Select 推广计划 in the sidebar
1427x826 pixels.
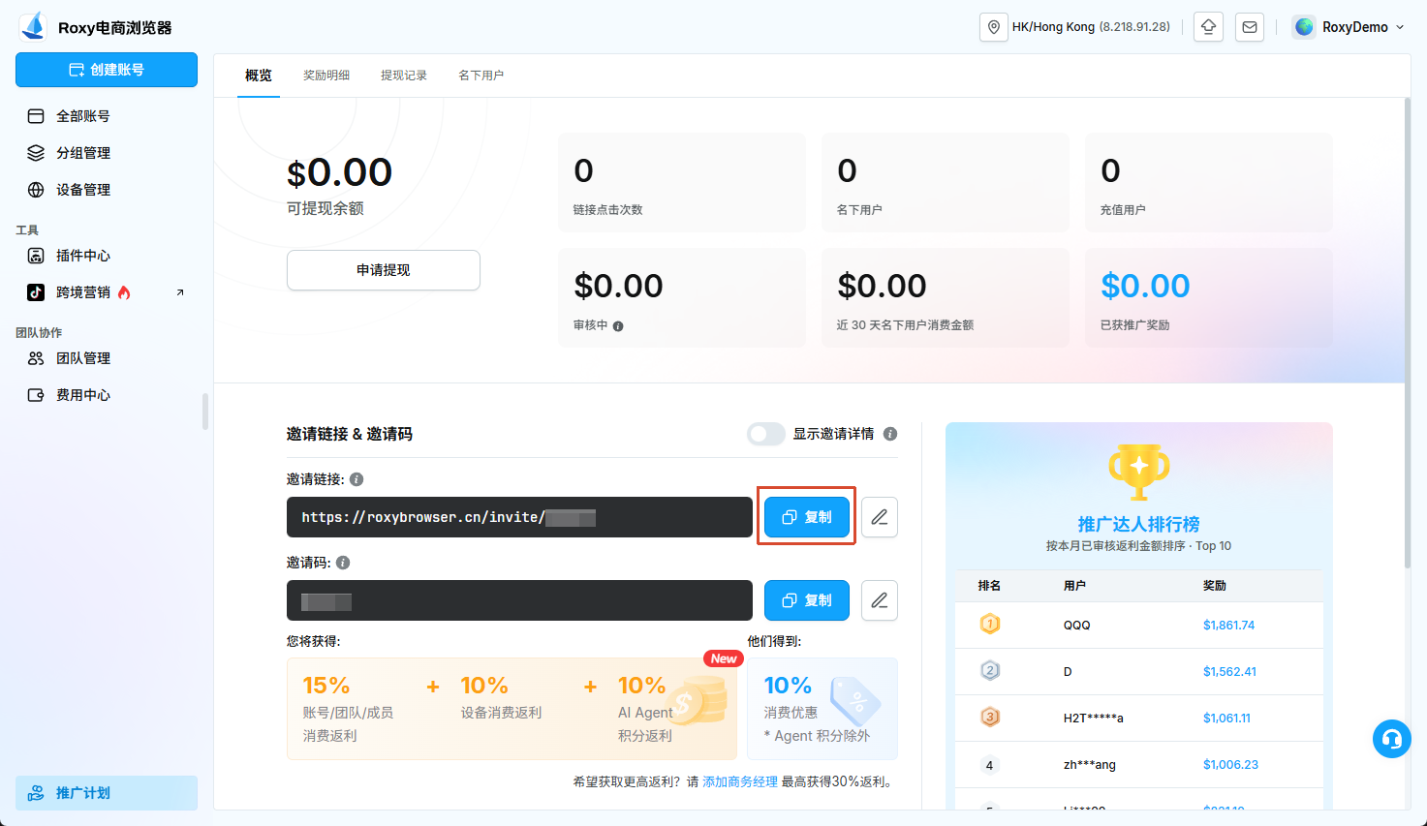point(107,793)
